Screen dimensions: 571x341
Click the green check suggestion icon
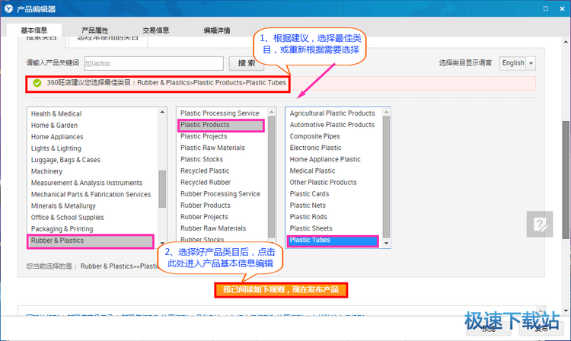(x=37, y=83)
